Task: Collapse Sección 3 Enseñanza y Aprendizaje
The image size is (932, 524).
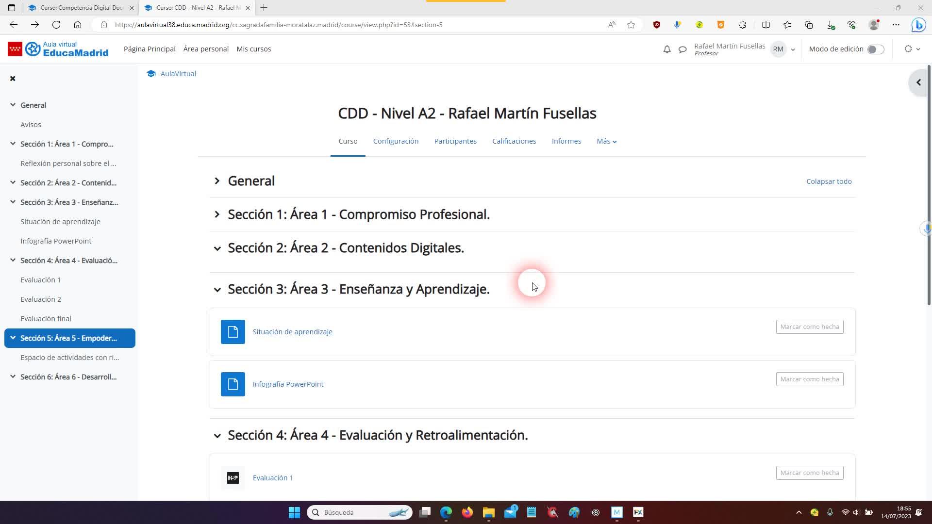Action: click(217, 290)
